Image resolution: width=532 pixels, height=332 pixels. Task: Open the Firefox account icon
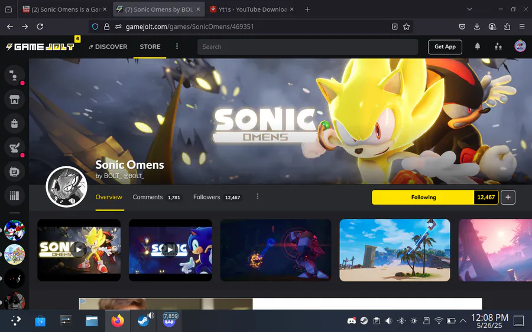(x=492, y=27)
